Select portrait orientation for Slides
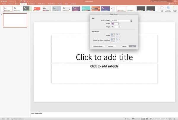Image resolution: width=178 pixels, height=120 pixels. pos(113,35)
